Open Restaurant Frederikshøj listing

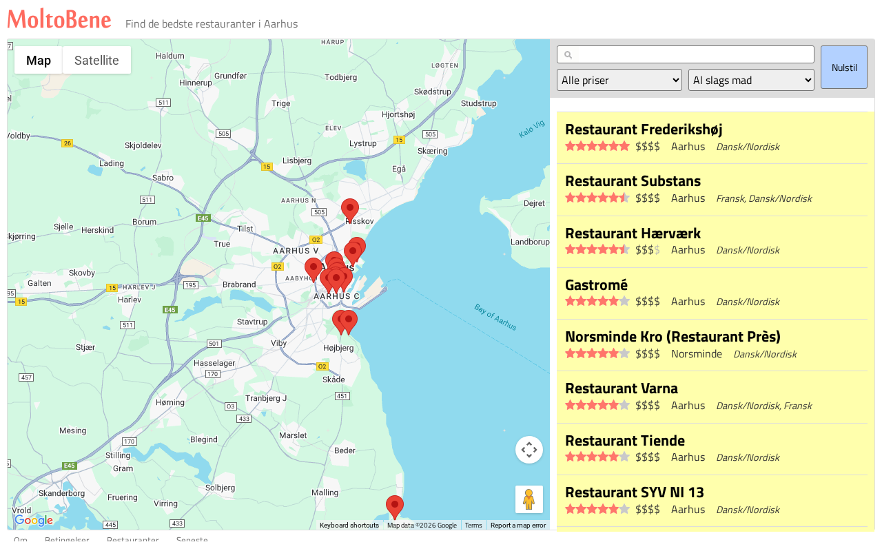pyautogui.click(x=644, y=129)
